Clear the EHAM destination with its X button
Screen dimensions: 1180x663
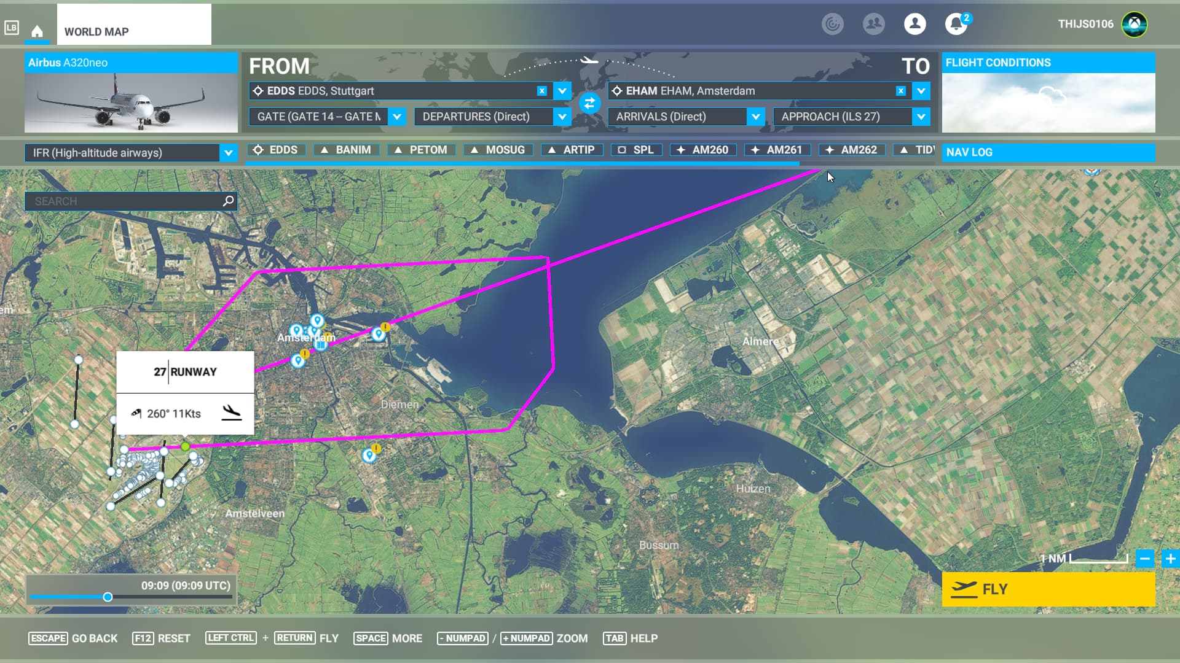[901, 91]
